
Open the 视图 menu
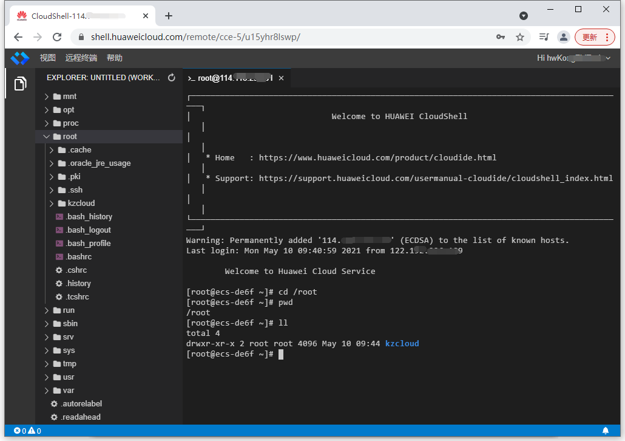click(x=48, y=58)
